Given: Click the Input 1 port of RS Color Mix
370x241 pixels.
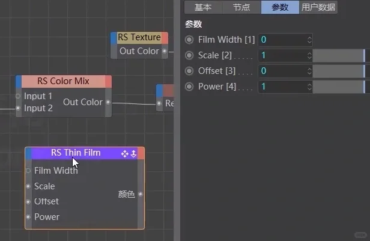Looking at the screenshot, I should pos(18,96).
